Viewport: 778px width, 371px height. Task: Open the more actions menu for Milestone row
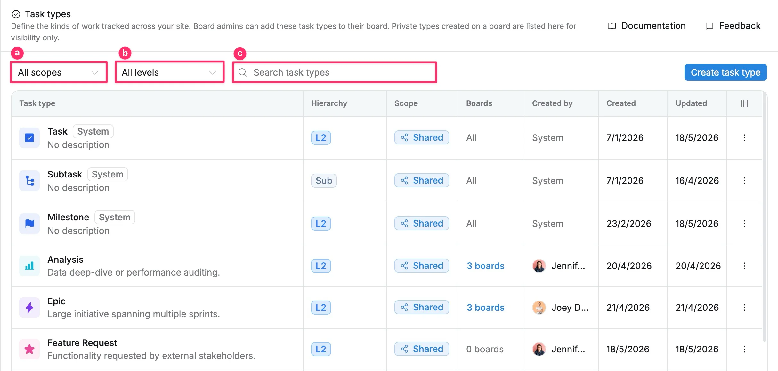(744, 224)
